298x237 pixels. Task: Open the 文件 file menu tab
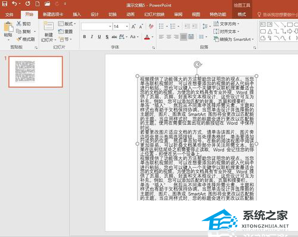(10, 14)
